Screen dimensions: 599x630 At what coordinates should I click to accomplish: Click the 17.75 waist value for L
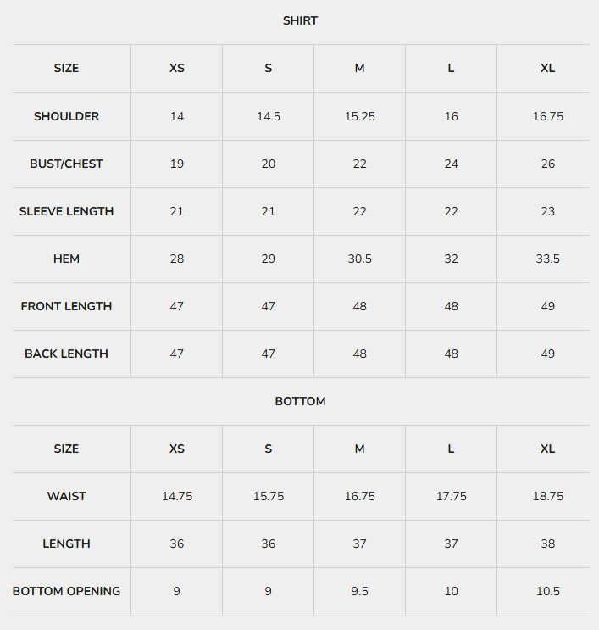452,496
